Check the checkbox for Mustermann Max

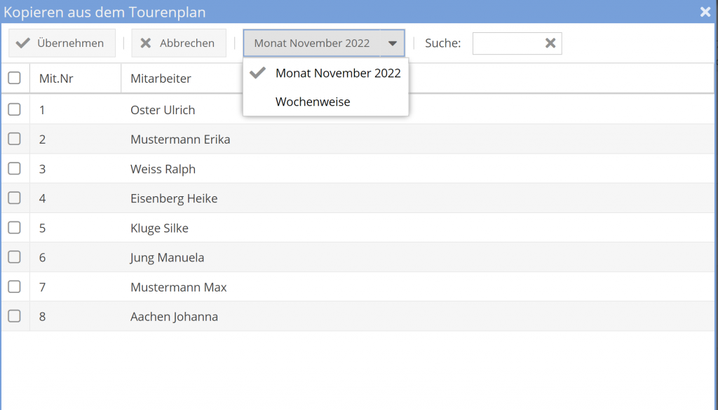[x=15, y=287]
